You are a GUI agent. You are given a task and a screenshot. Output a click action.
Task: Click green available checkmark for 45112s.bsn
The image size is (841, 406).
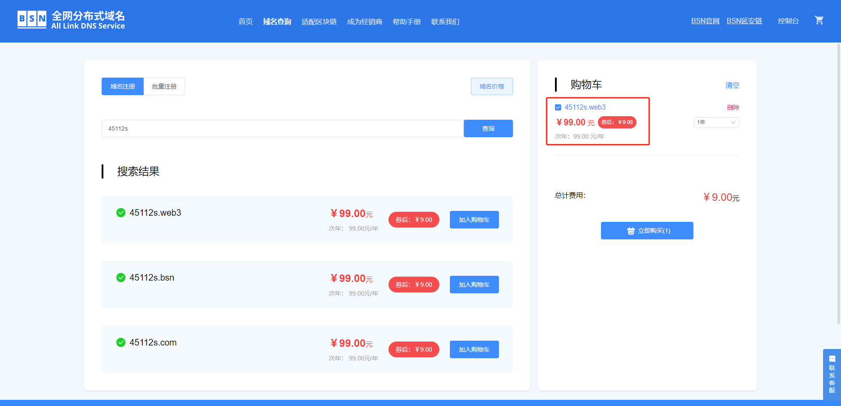(121, 278)
